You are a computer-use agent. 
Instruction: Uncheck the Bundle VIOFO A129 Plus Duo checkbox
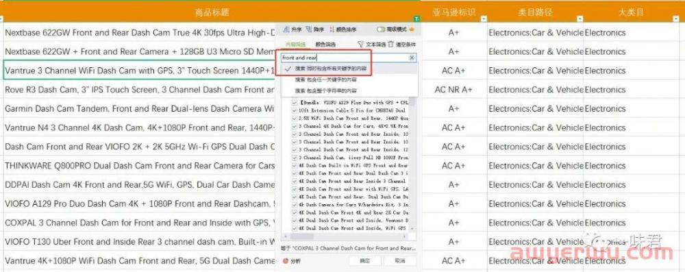pyautogui.click(x=295, y=102)
